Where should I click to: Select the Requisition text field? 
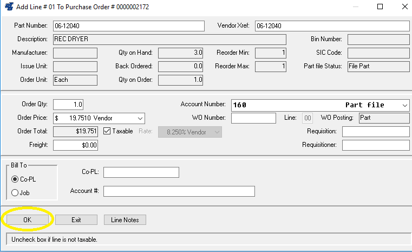(375, 132)
